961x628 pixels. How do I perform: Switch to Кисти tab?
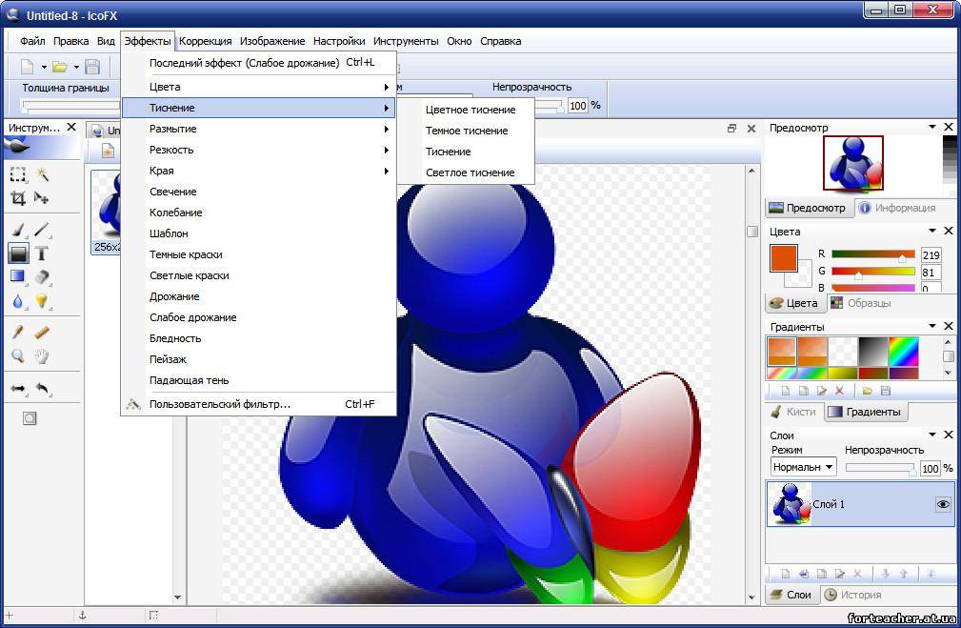tap(793, 412)
